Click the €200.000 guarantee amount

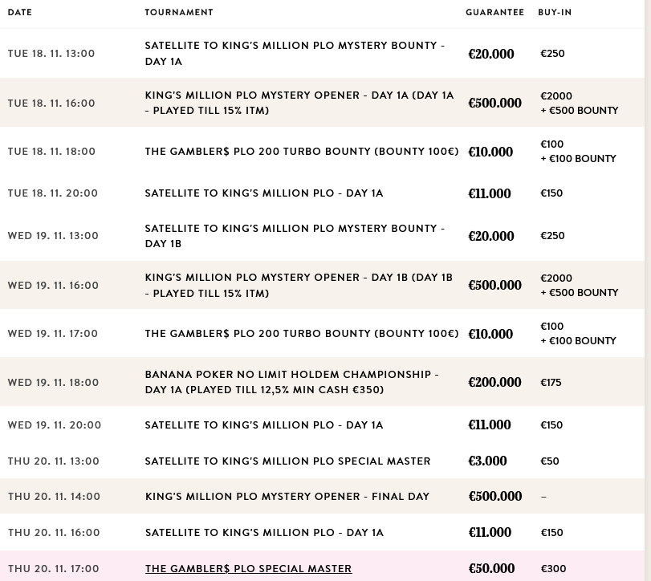click(494, 383)
